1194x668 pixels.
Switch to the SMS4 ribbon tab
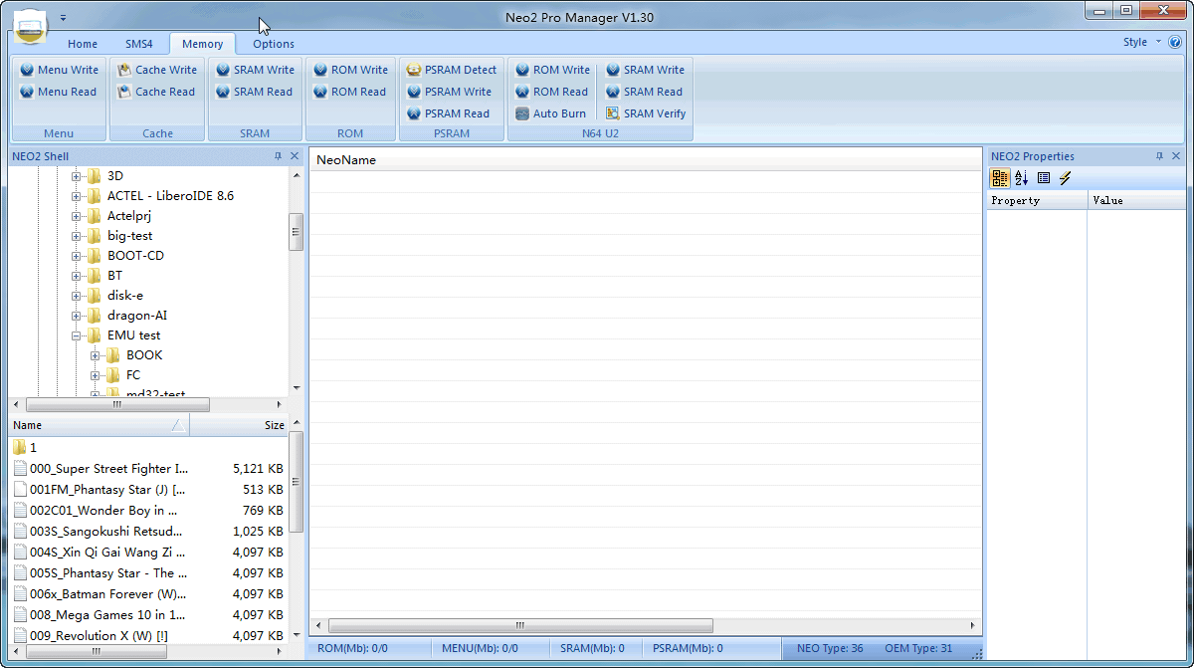(x=139, y=44)
